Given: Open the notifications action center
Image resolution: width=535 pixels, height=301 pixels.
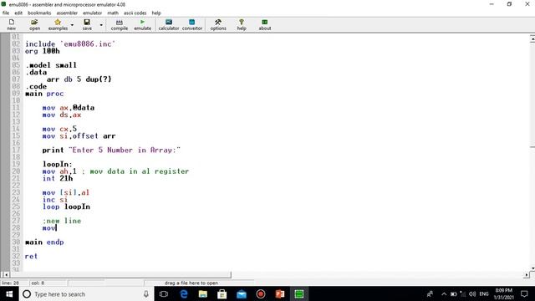Looking at the screenshot, I should 524,293.
